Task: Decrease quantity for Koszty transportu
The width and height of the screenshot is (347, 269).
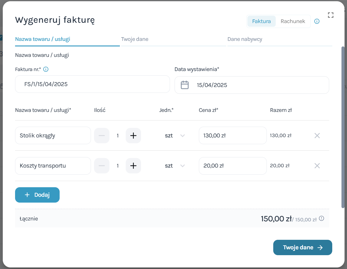Action: tap(102, 166)
